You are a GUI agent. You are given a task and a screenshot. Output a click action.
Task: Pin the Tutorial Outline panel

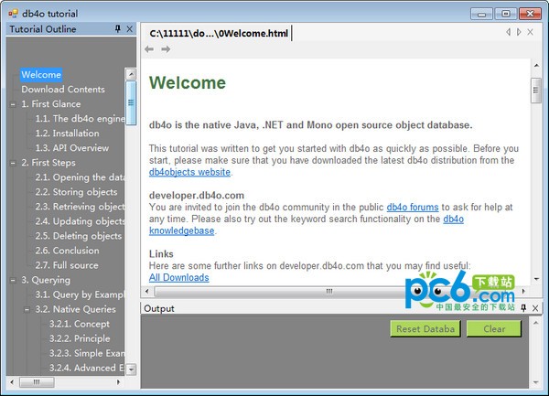click(x=118, y=29)
